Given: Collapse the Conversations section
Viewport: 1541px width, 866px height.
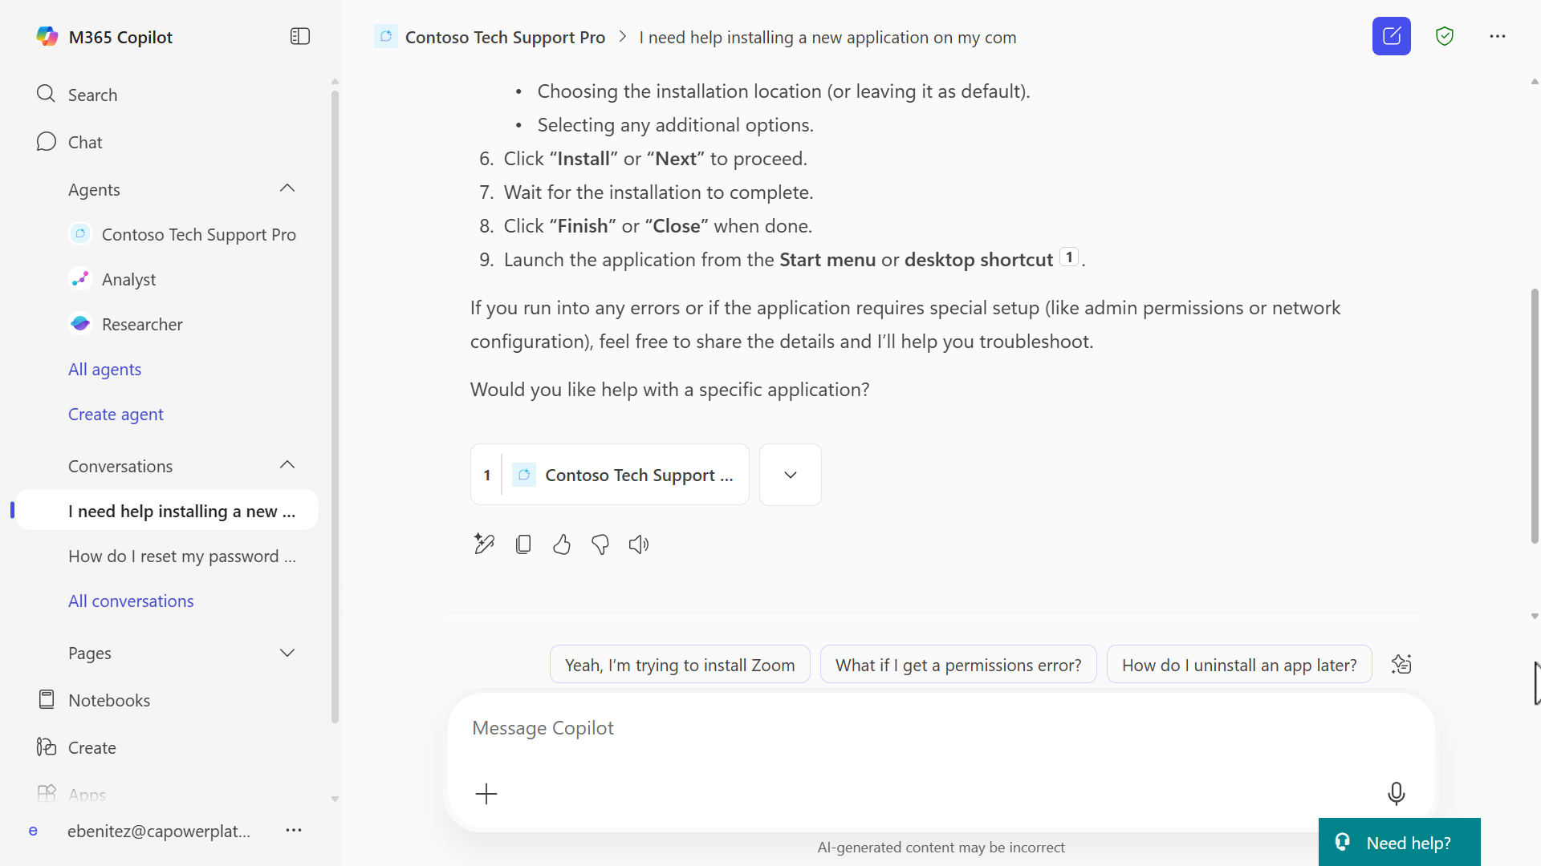Looking at the screenshot, I should tap(287, 465).
